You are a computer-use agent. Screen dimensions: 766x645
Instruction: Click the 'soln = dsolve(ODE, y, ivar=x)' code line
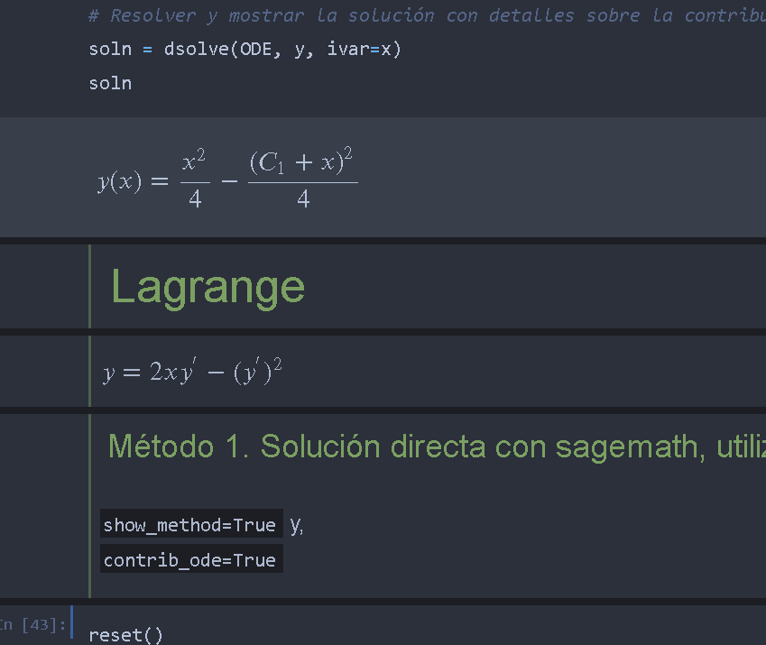(x=245, y=49)
